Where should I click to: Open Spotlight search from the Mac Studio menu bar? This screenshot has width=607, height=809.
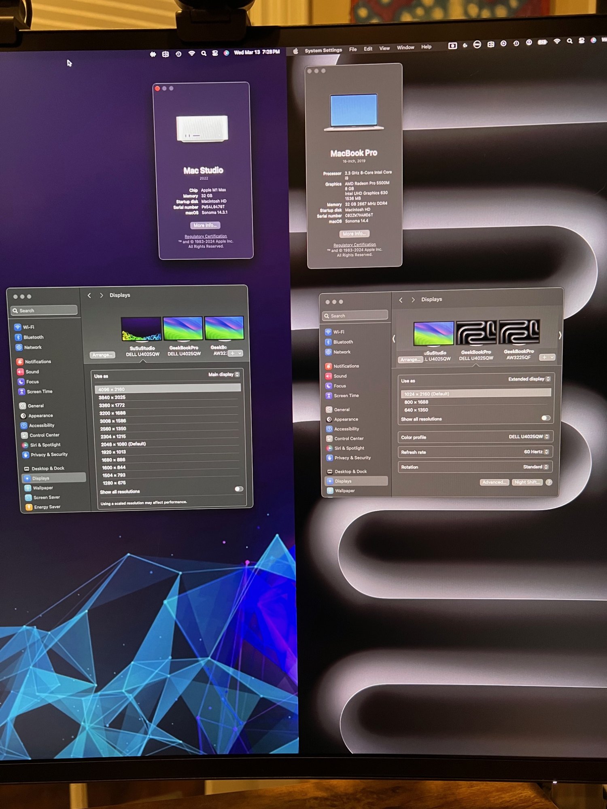(x=204, y=53)
